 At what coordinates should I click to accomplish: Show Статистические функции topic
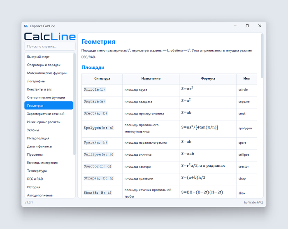coord(49,98)
